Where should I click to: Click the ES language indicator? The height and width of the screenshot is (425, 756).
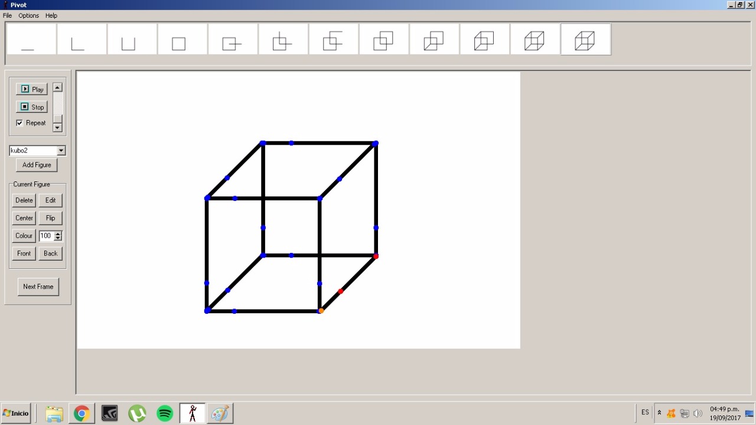(x=645, y=413)
